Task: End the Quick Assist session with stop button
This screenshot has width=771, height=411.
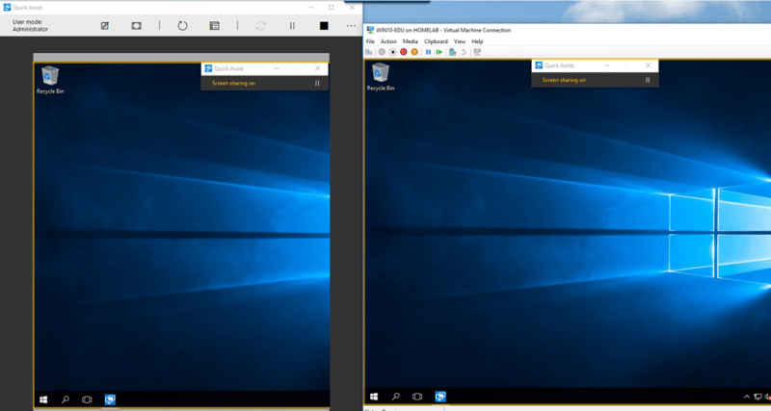Action: coord(324,26)
